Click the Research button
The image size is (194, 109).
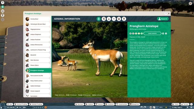pos(163,19)
